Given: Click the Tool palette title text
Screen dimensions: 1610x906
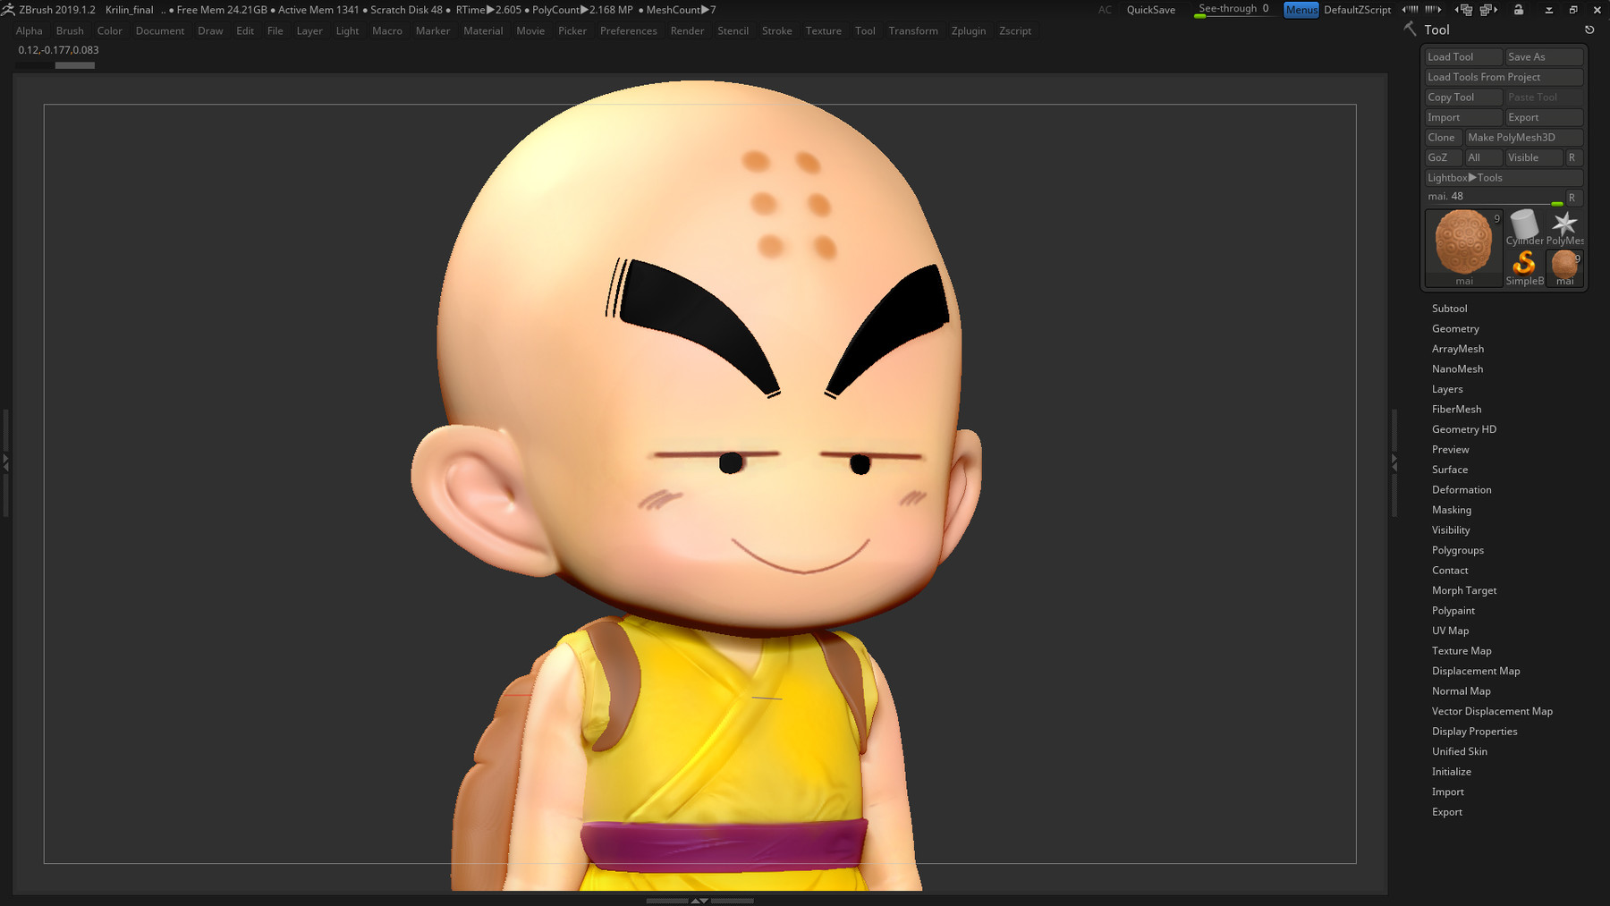Looking at the screenshot, I should pos(1436,30).
